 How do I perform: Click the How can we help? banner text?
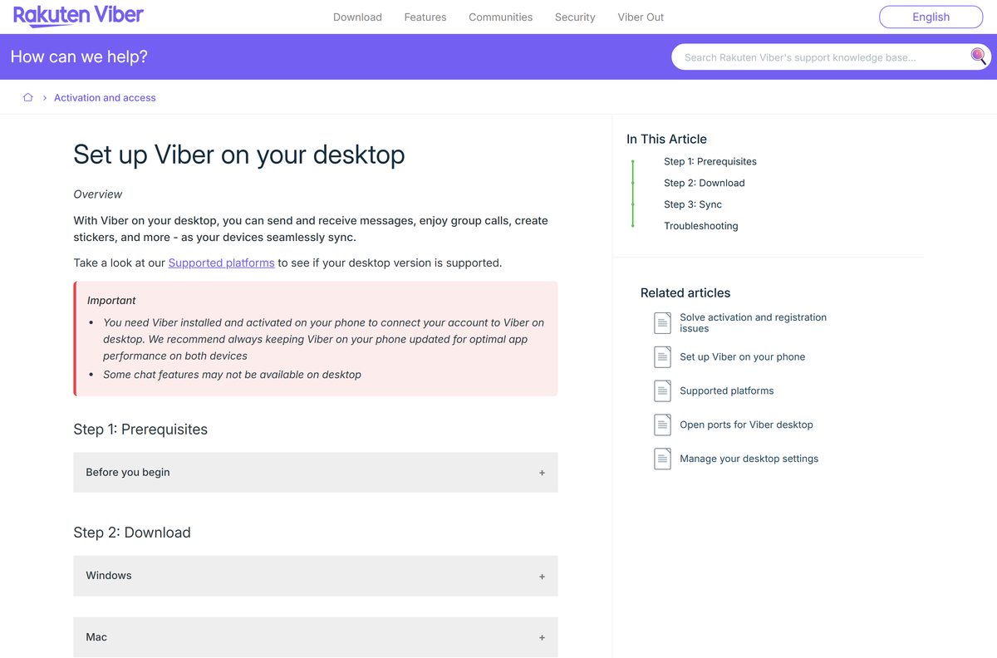[79, 57]
